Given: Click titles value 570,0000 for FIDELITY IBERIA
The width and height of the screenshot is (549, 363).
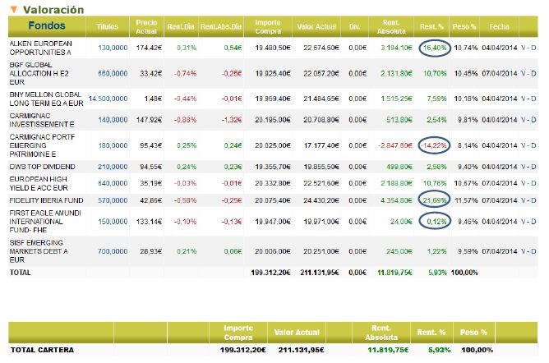Looking at the screenshot, I should (x=113, y=200).
